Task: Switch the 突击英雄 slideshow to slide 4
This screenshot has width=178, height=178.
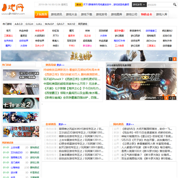Action: pyautogui.click(x=171, y=98)
